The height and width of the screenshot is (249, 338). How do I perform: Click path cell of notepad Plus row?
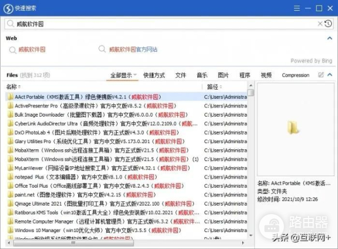click(x=225, y=177)
